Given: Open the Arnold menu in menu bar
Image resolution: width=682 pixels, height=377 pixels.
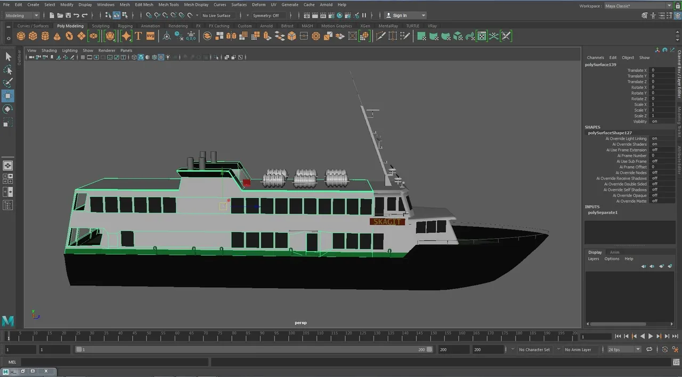Looking at the screenshot, I should click(x=326, y=4).
